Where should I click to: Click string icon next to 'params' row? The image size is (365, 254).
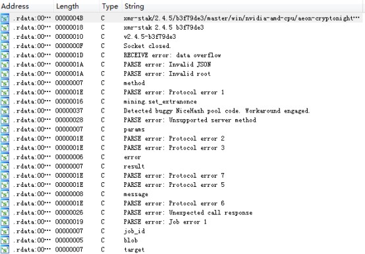5,129
